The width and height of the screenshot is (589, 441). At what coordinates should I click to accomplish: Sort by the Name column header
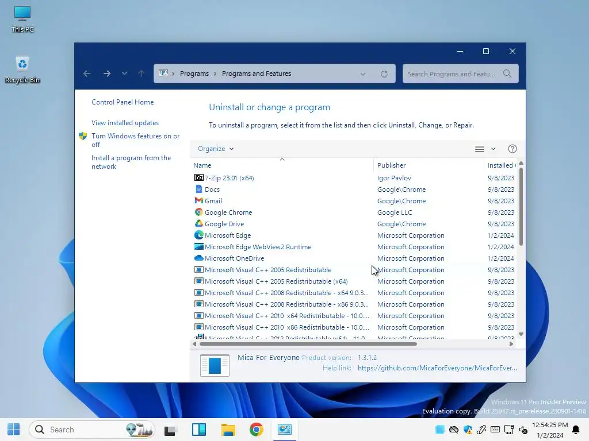pos(282,165)
